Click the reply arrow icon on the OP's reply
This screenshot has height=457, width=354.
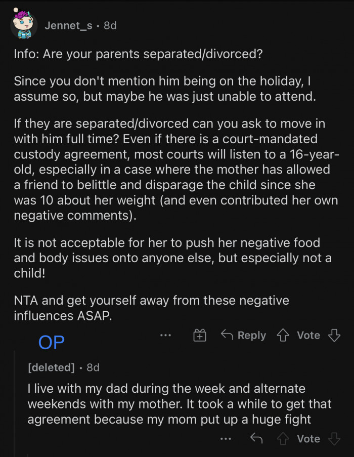[256, 438]
